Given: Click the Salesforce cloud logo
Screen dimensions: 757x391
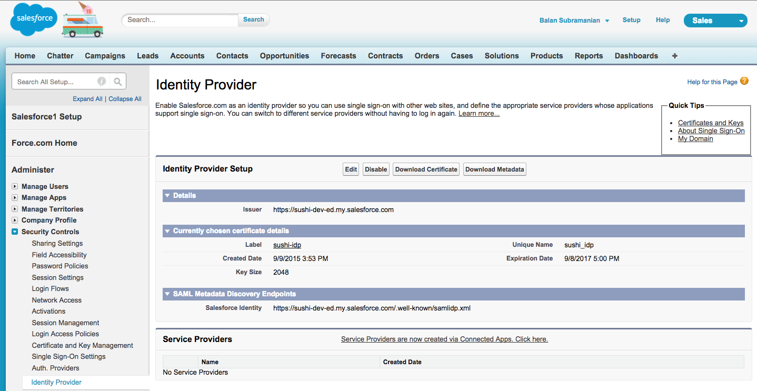Looking at the screenshot, I should pyautogui.click(x=34, y=19).
